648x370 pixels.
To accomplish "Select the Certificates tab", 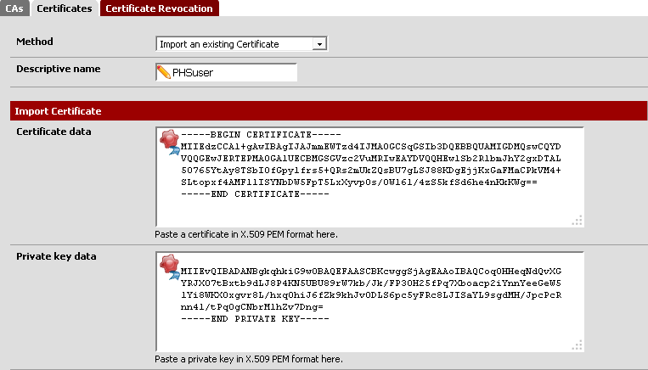I will (65, 8).
